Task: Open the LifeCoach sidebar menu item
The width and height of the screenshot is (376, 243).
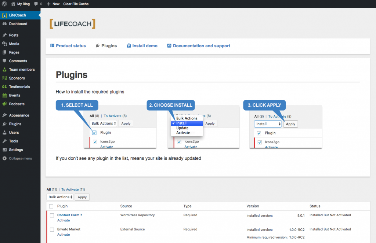Action: coord(20,15)
